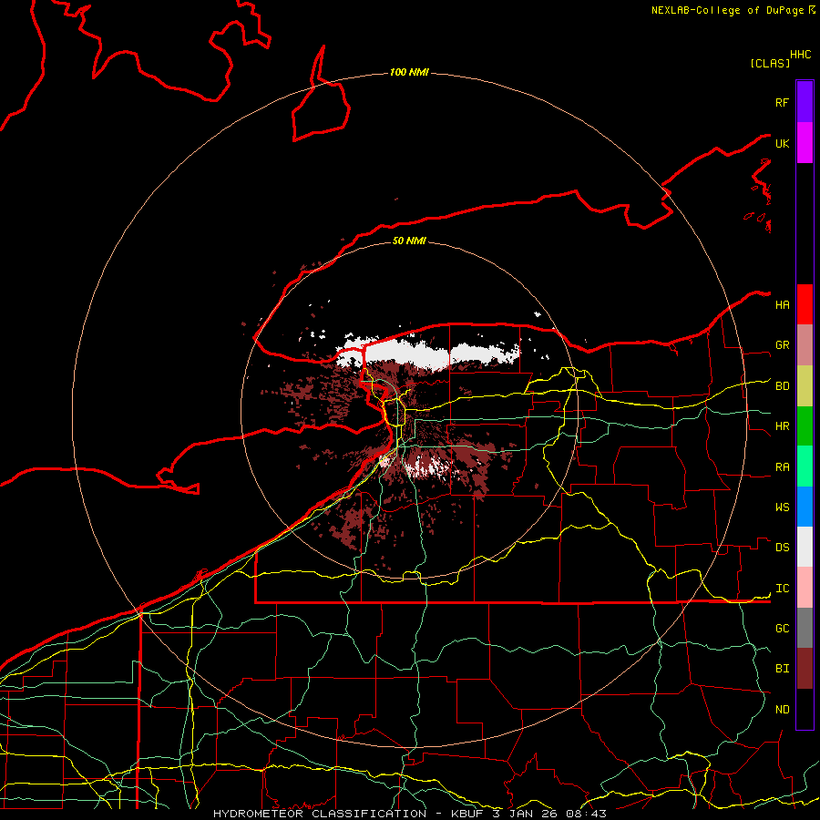
Task: Click the GC legend label
Action: point(782,629)
